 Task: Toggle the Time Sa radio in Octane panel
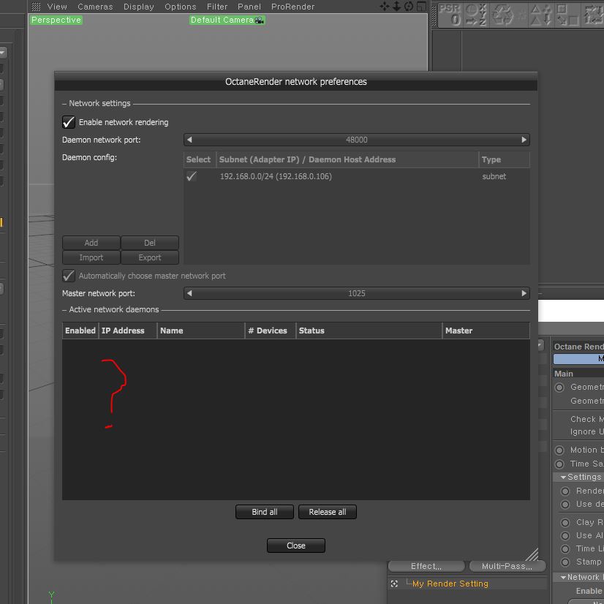pos(559,464)
